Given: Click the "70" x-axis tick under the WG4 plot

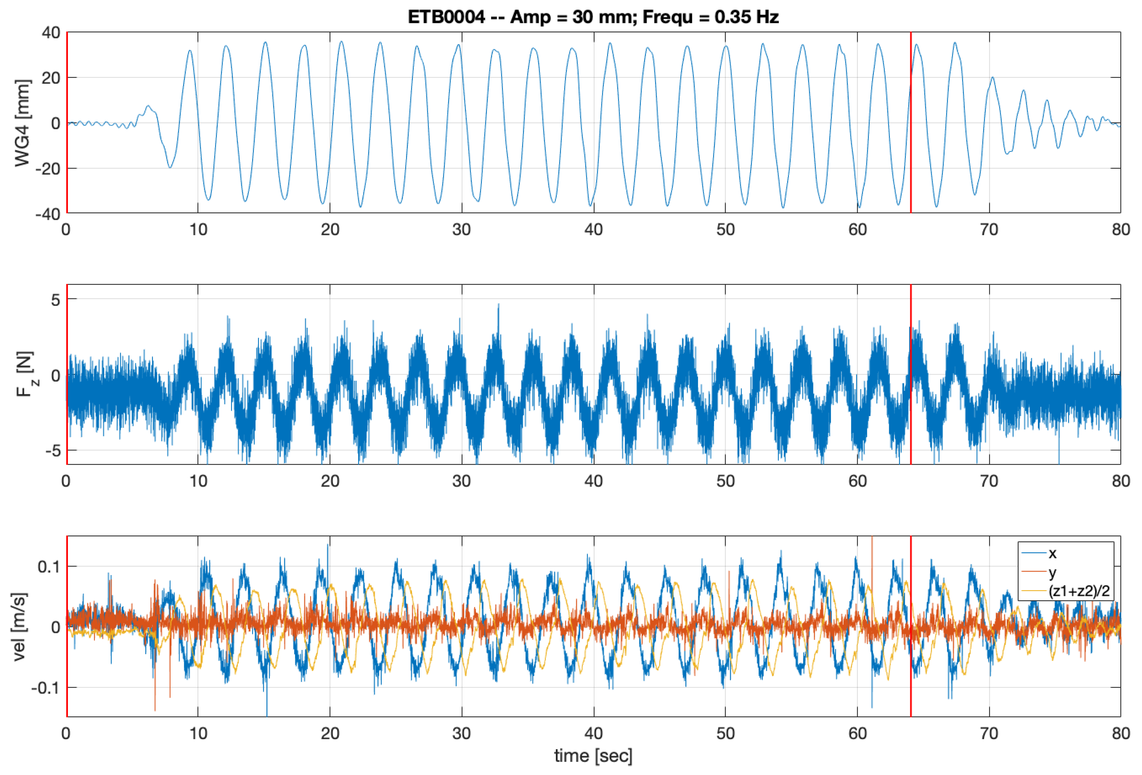Looking at the screenshot, I should [989, 230].
